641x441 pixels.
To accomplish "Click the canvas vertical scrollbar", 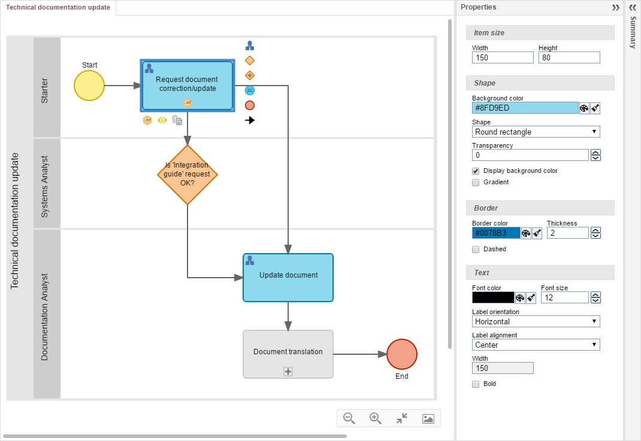I will pos(450,184).
